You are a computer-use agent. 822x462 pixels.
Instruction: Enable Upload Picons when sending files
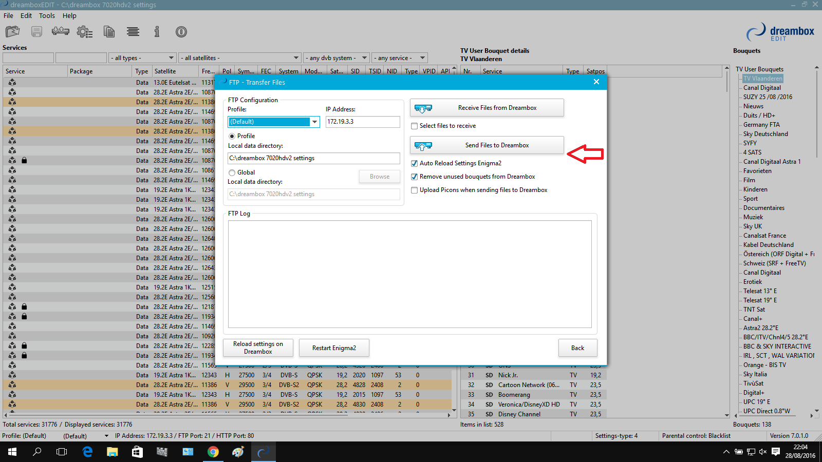[x=414, y=190]
